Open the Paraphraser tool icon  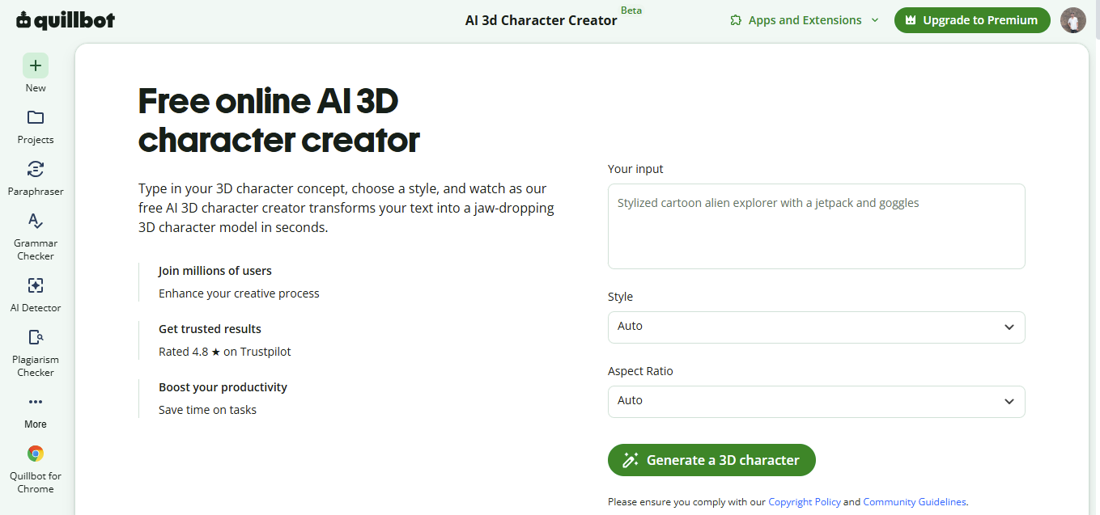(36, 169)
